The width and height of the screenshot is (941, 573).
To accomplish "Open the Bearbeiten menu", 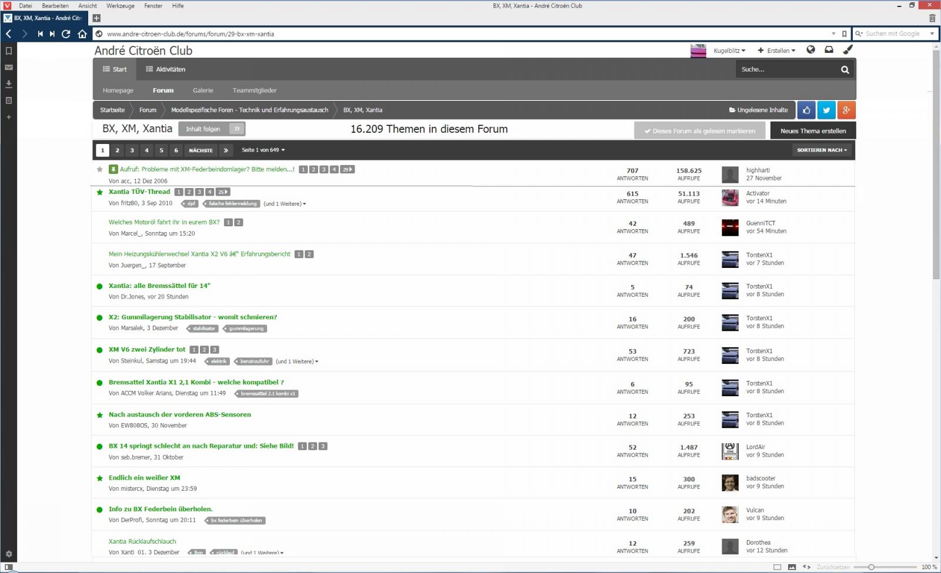I will point(55,6).
